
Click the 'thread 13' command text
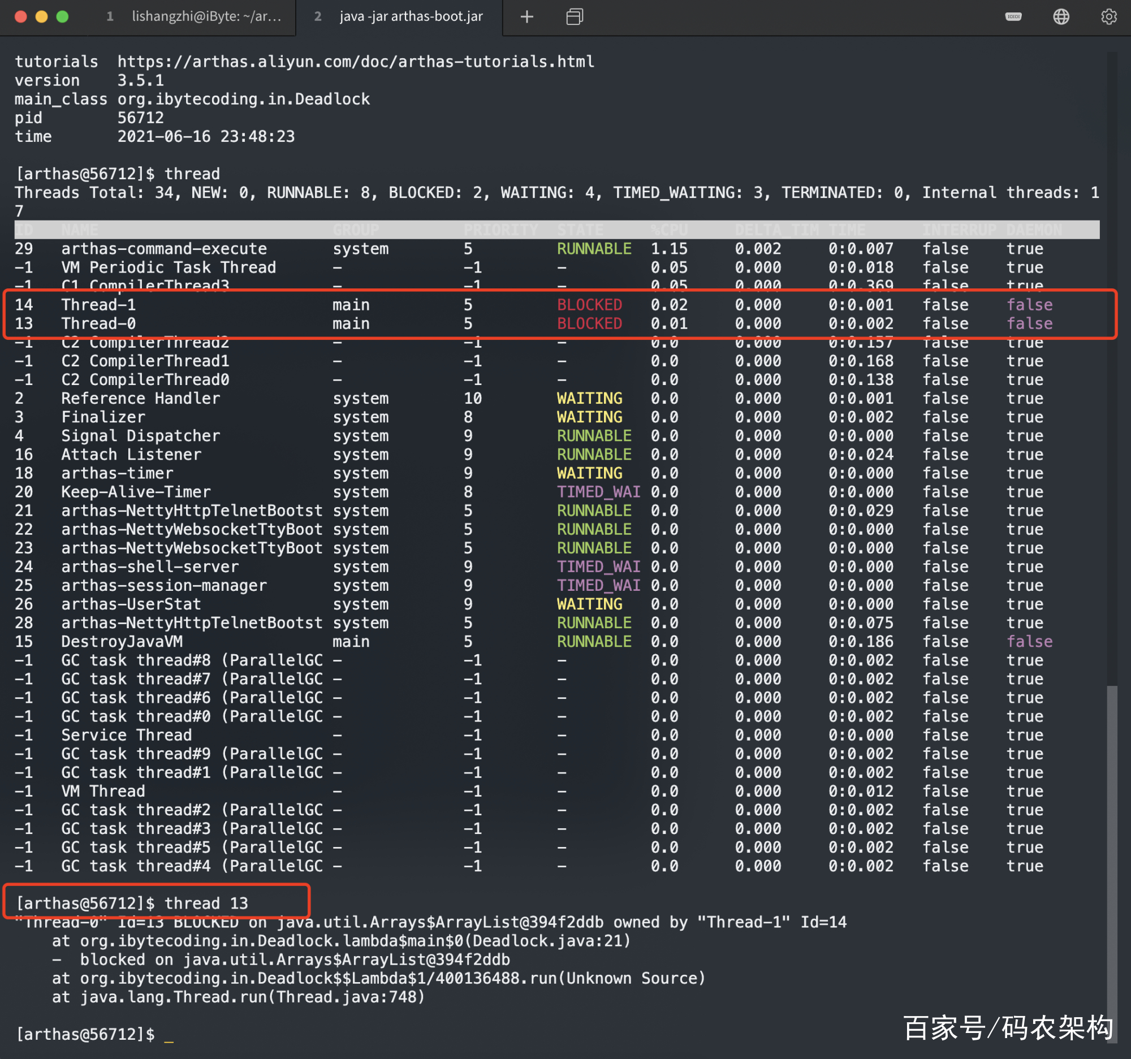[206, 903]
